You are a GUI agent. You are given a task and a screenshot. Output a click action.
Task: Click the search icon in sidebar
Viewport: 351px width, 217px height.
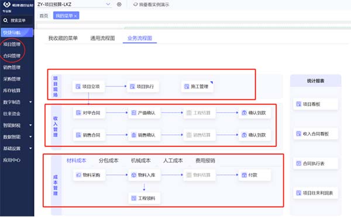pyautogui.click(x=5, y=20)
